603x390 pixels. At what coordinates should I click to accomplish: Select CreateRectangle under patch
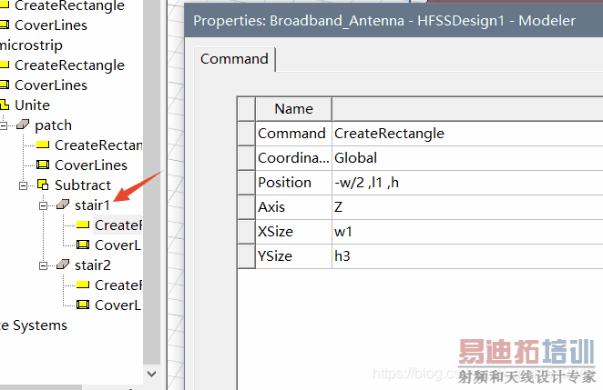pyautogui.click(x=98, y=145)
